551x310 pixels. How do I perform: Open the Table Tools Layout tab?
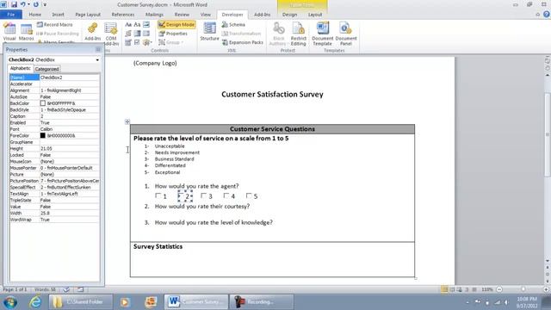coord(315,15)
